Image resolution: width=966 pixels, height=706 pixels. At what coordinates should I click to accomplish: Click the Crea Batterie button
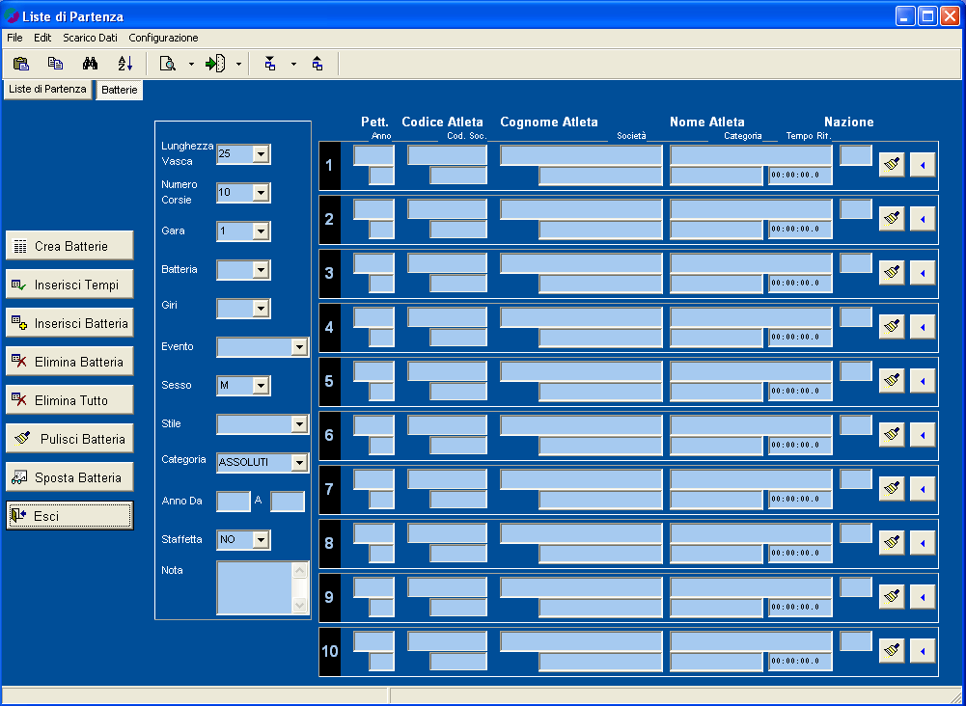(69, 246)
